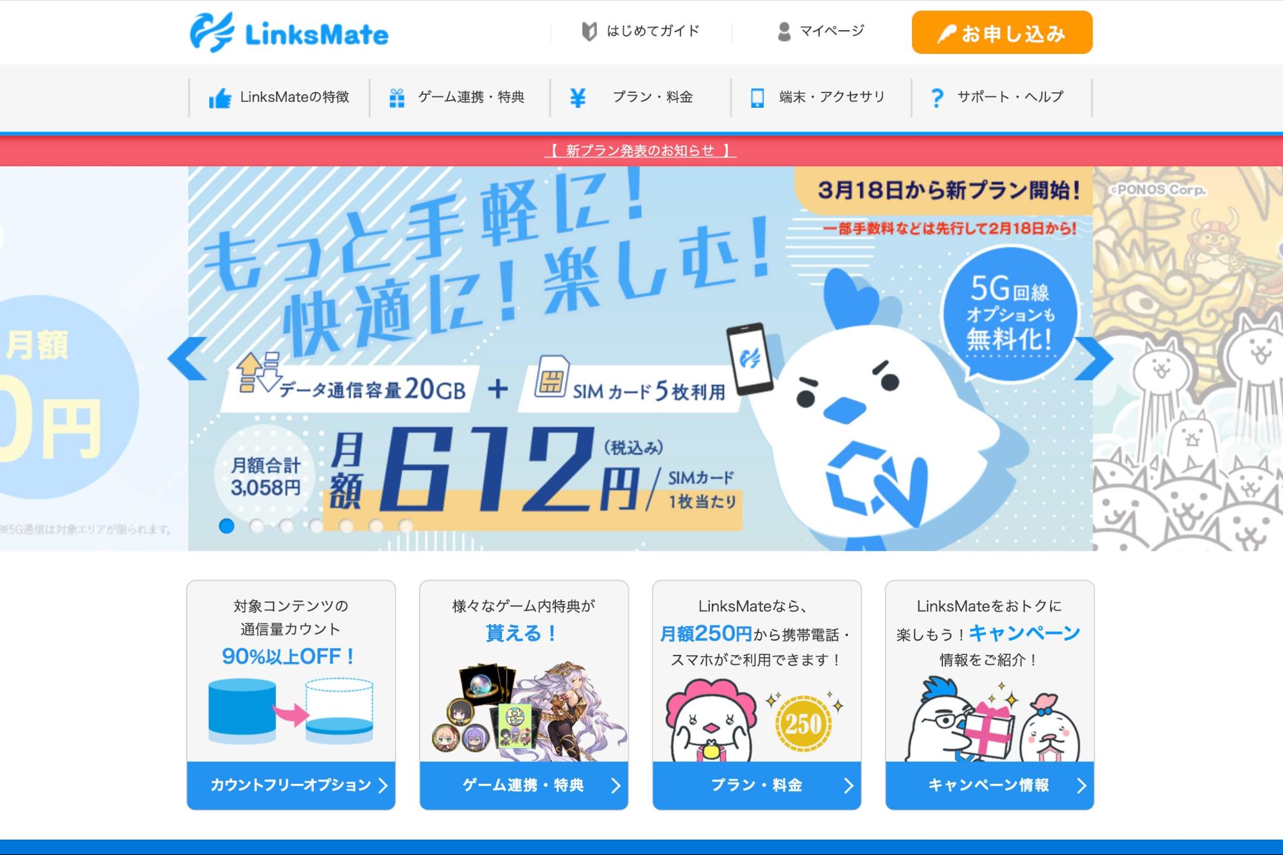Image resolution: width=1283 pixels, height=855 pixels.
Task: Click the 612円 main banner image
Action: click(640, 359)
